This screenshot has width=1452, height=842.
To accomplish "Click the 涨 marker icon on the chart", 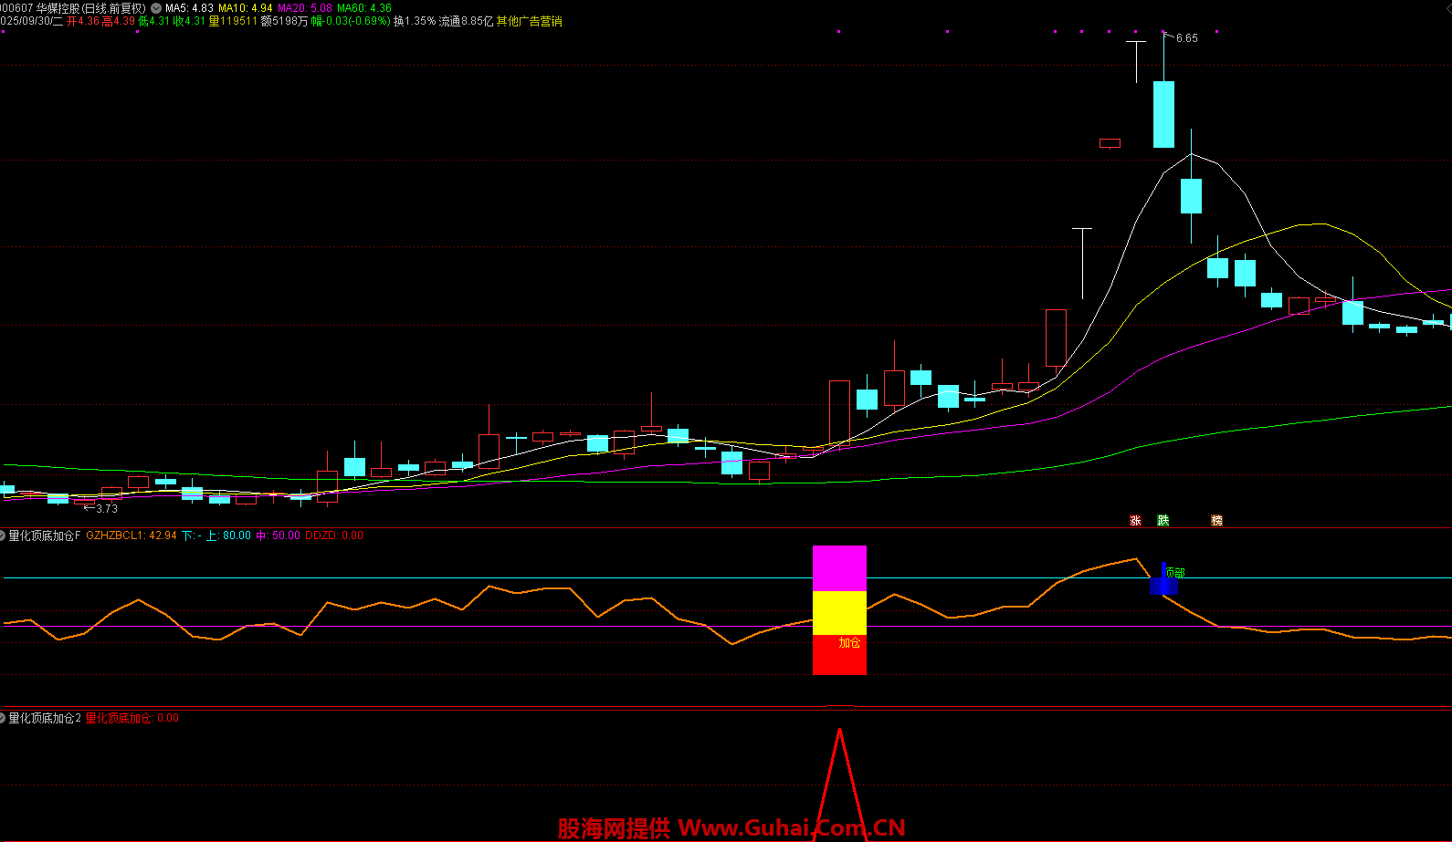I will (1135, 521).
